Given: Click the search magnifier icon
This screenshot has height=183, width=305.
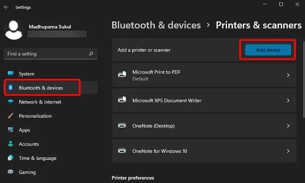Looking at the screenshot, I should [91, 54].
